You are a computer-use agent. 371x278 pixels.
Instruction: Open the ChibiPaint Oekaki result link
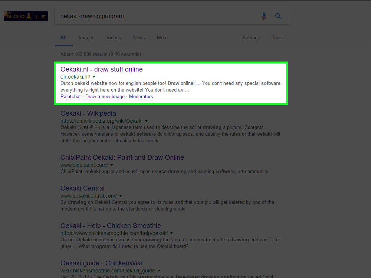pos(122,158)
